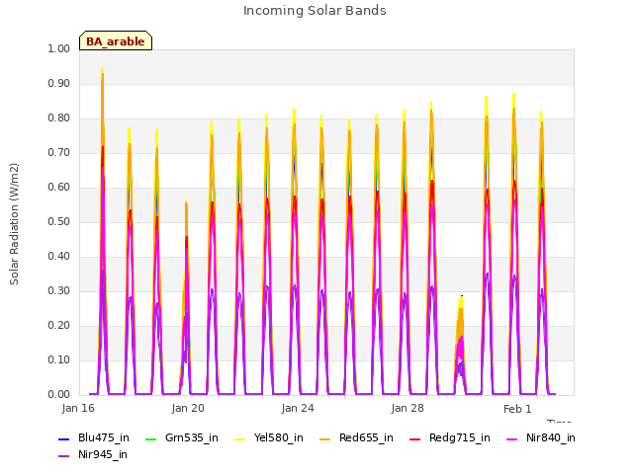Click the 0.90 y-axis tick label
This screenshot has height=474, width=633.
coord(59,83)
